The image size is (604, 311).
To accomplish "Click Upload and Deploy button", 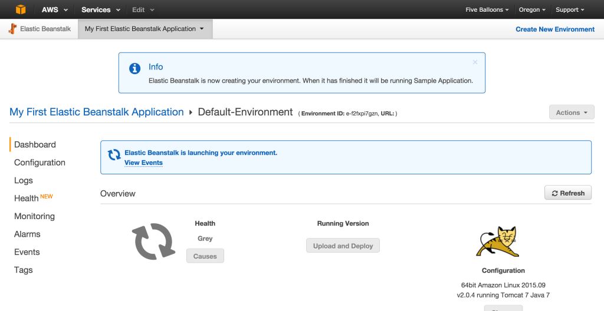I will coord(343,246).
